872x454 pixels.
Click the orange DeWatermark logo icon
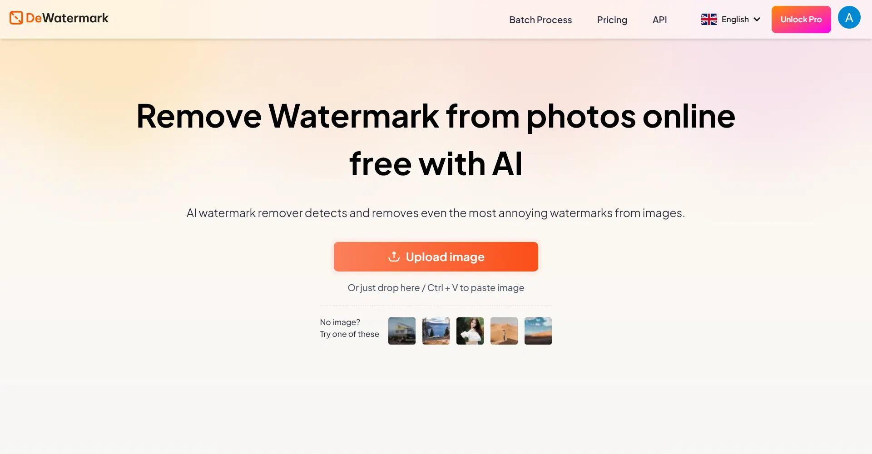16,18
